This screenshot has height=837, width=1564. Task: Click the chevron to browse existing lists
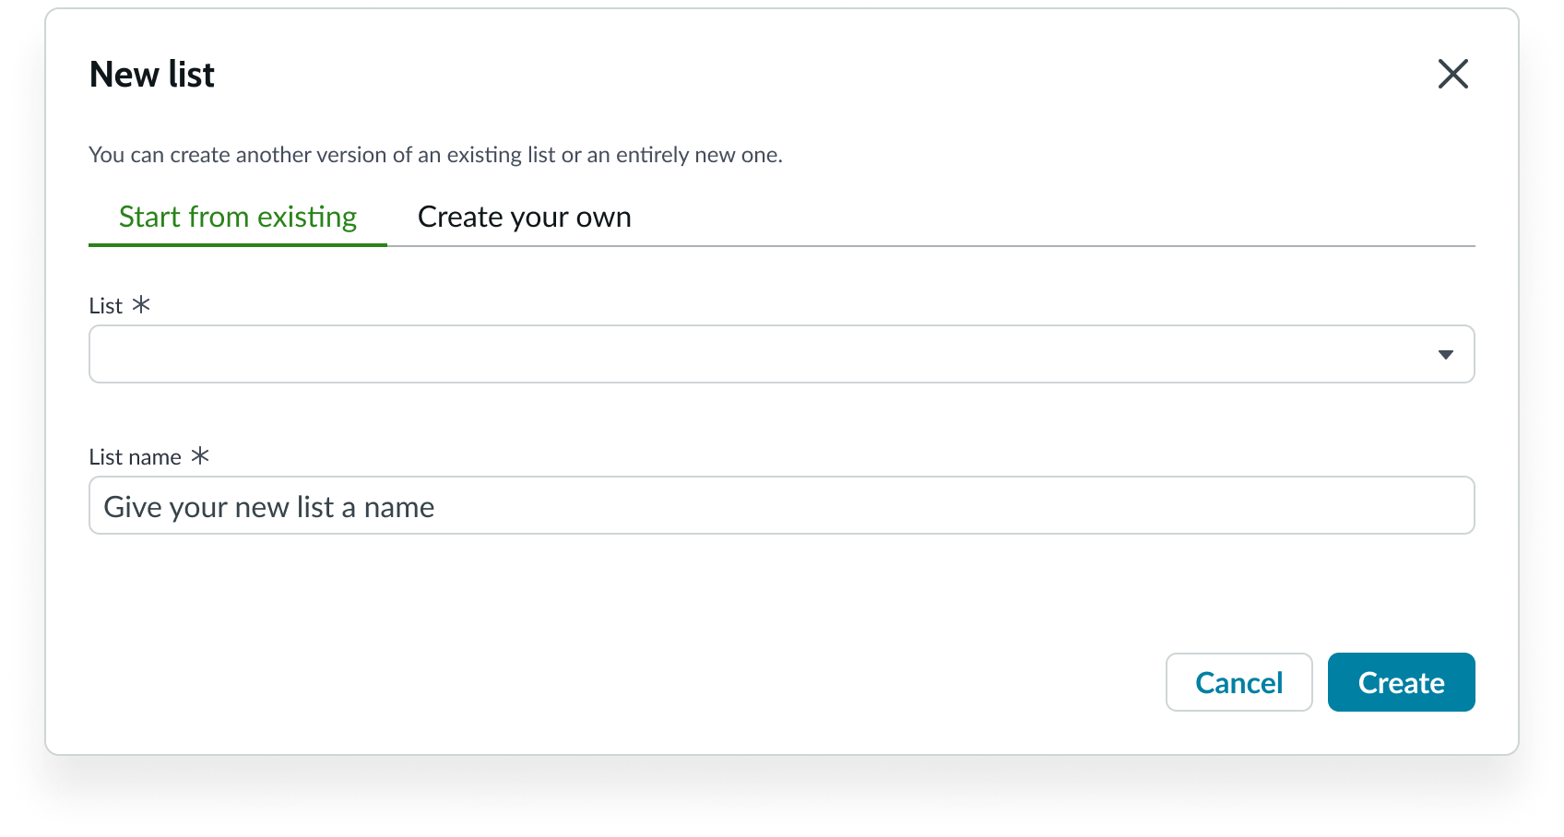(1445, 353)
